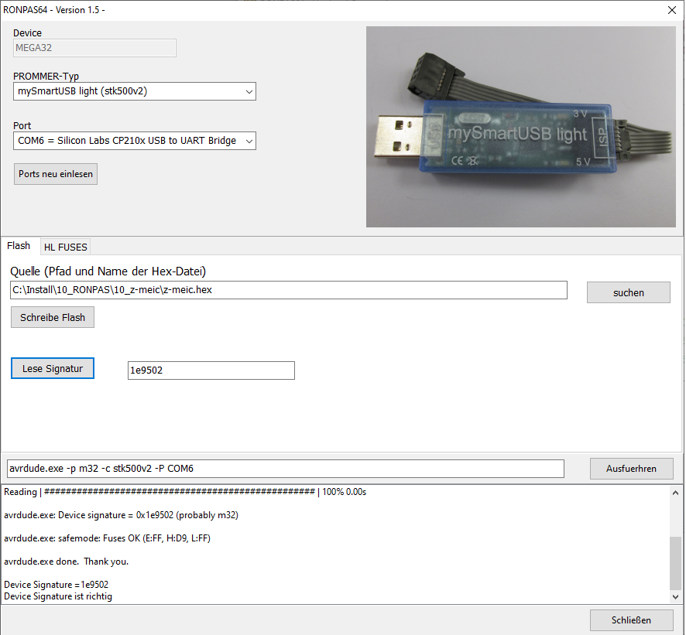
Task: Click the 'Device signature = 0x1e9502' log line
Action: (122, 515)
